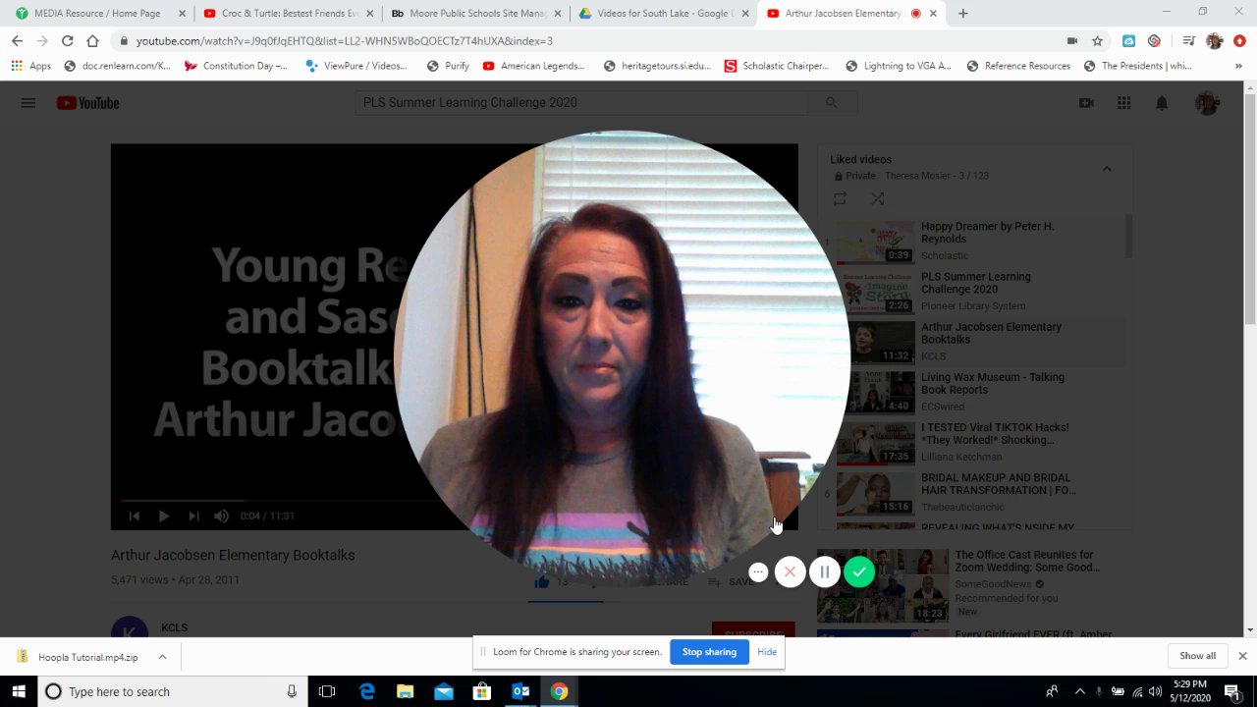Click the address bar URL

tap(345, 41)
